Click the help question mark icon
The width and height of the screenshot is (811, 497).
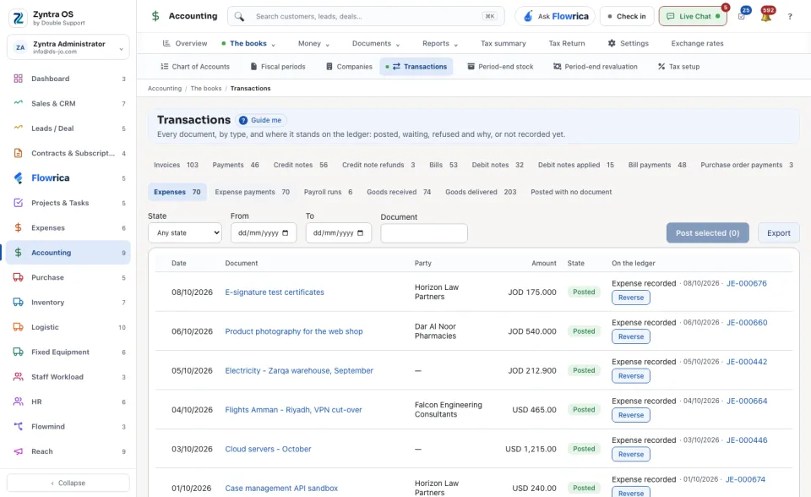[x=790, y=17]
